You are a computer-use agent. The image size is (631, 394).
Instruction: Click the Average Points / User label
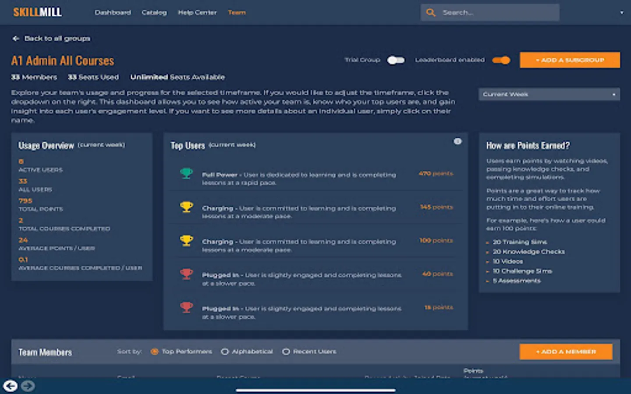click(x=57, y=248)
